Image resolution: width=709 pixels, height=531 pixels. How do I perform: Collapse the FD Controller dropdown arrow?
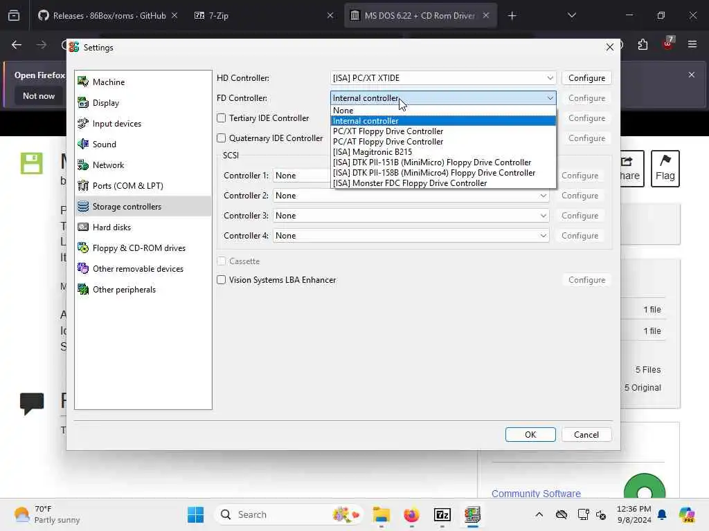tap(550, 98)
